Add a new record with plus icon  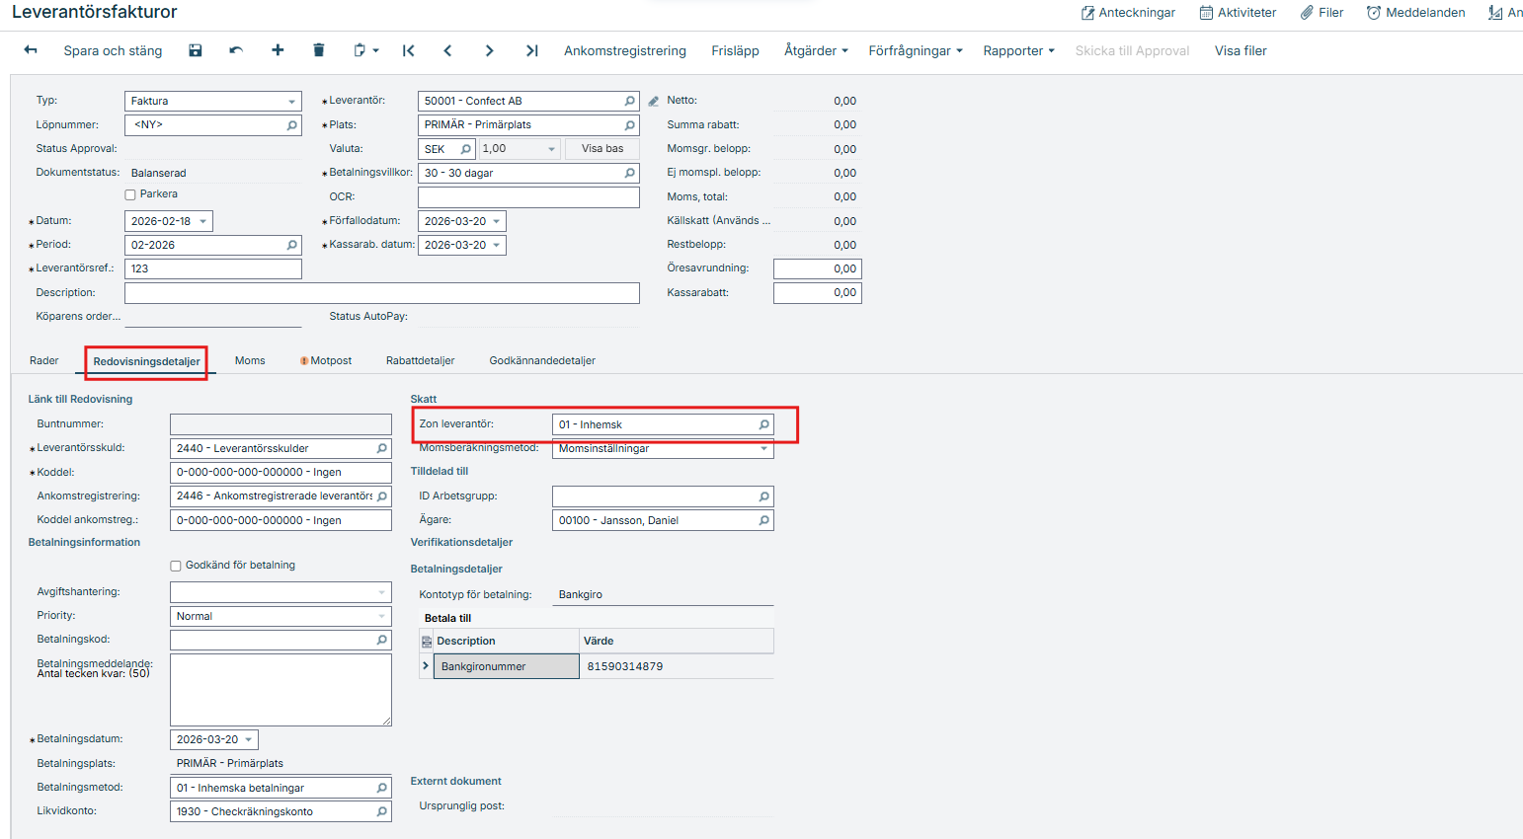coord(278,50)
